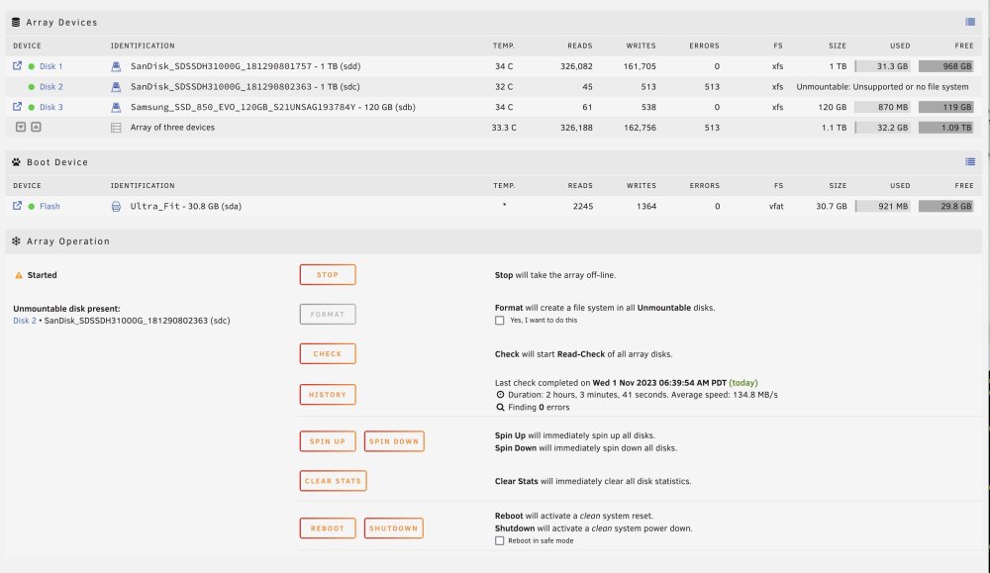Screen dimensions: 990x573
Task: Click array average temperature 33.3 C
Action: click(504, 128)
